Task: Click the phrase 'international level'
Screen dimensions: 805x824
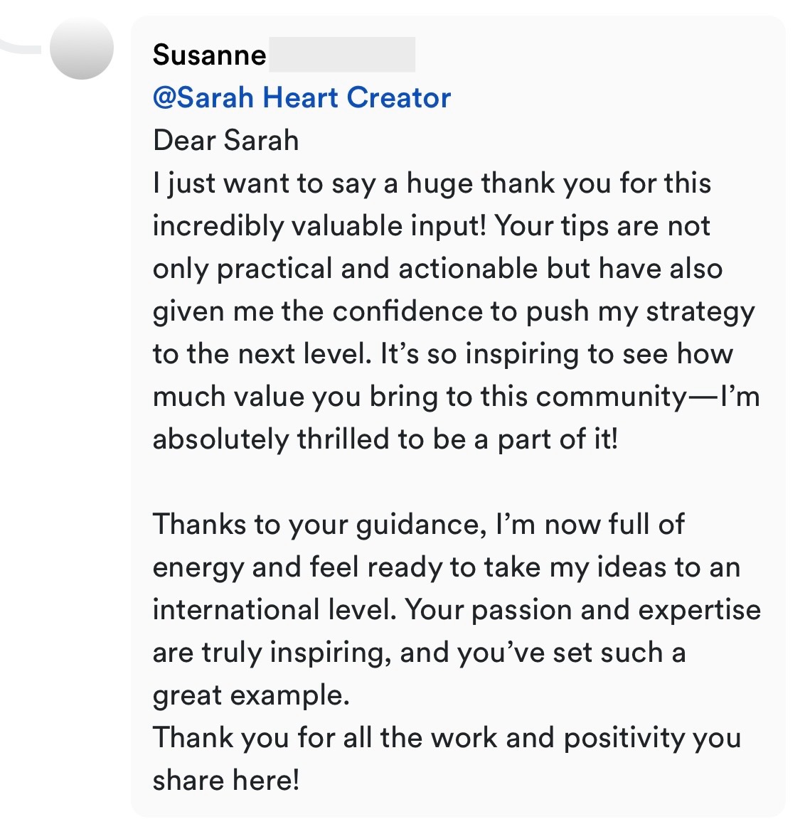Action: [x=274, y=609]
